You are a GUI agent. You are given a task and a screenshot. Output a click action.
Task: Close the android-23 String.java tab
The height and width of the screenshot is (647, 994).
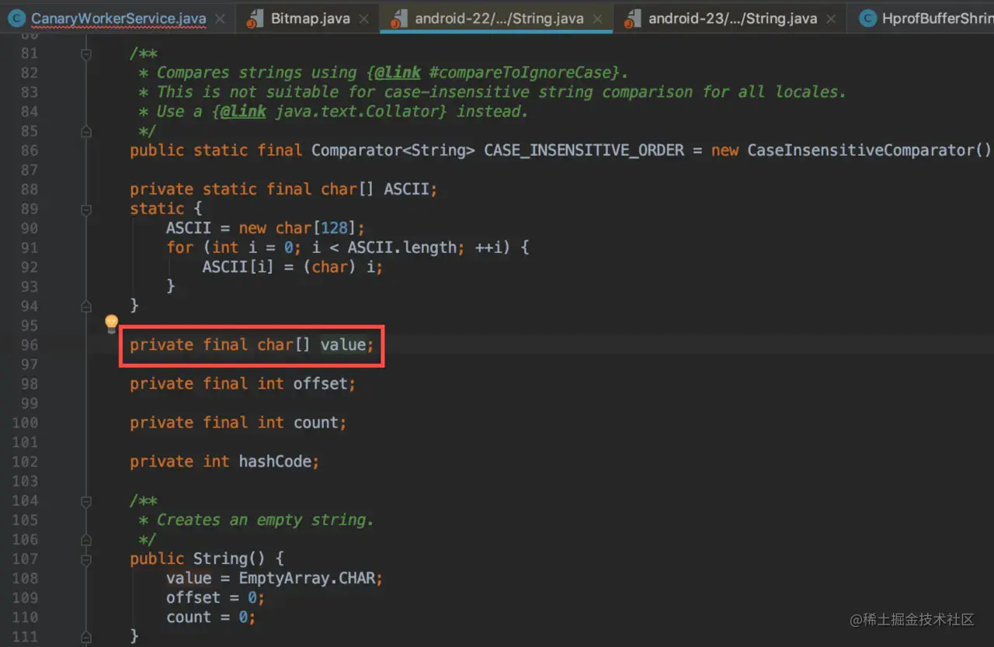[x=830, y=19]
